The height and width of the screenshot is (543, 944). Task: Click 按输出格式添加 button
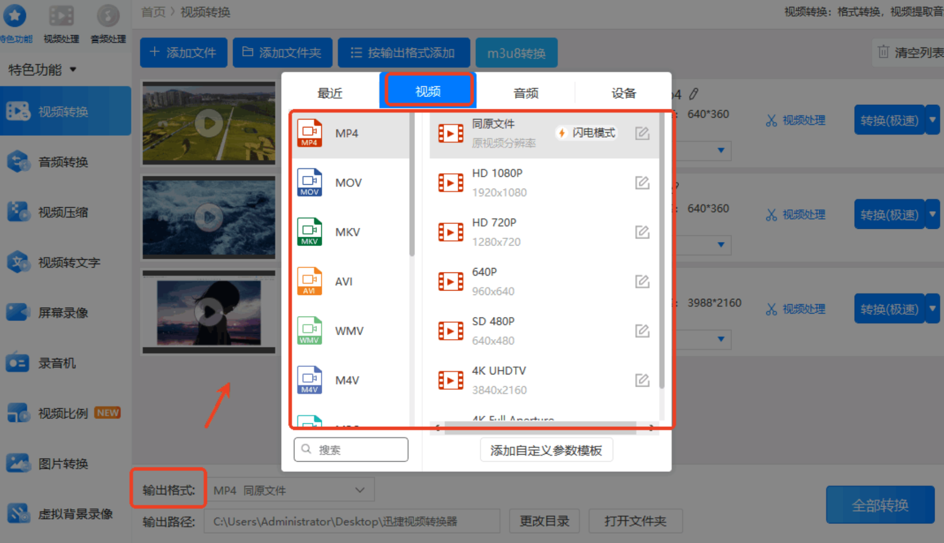404,52
